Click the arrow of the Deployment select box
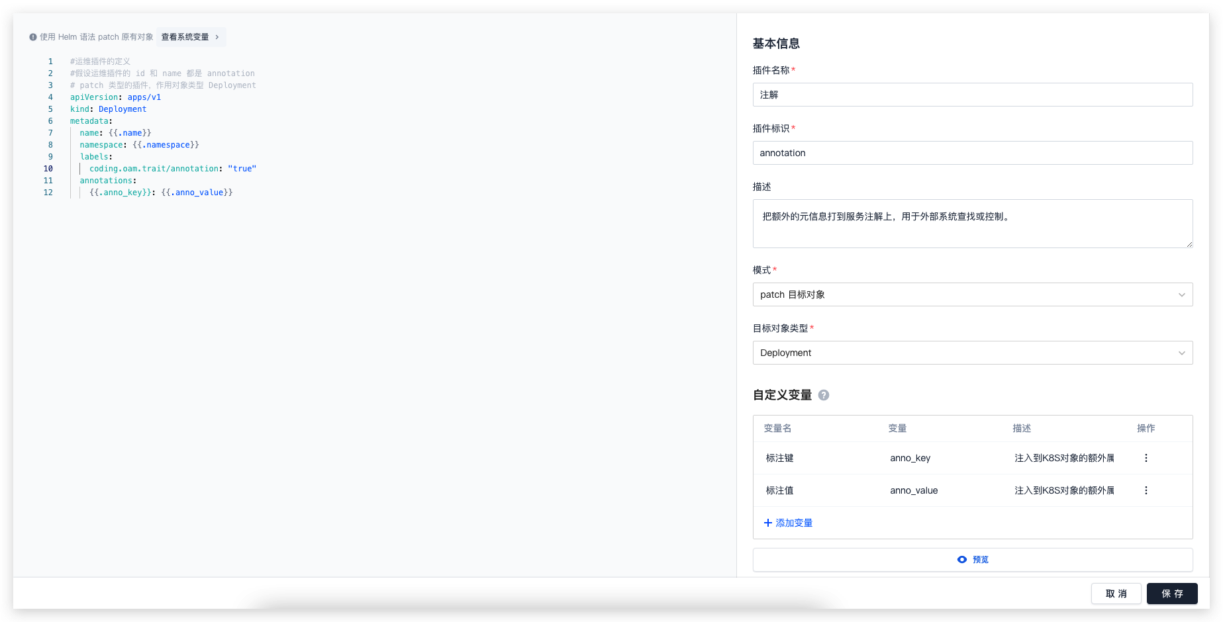 pos(1182,353)
